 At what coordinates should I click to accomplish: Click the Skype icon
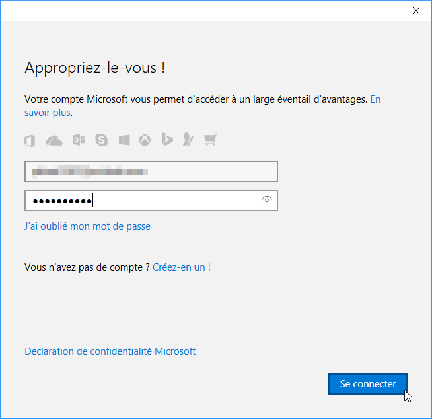[x=101, y=140]
